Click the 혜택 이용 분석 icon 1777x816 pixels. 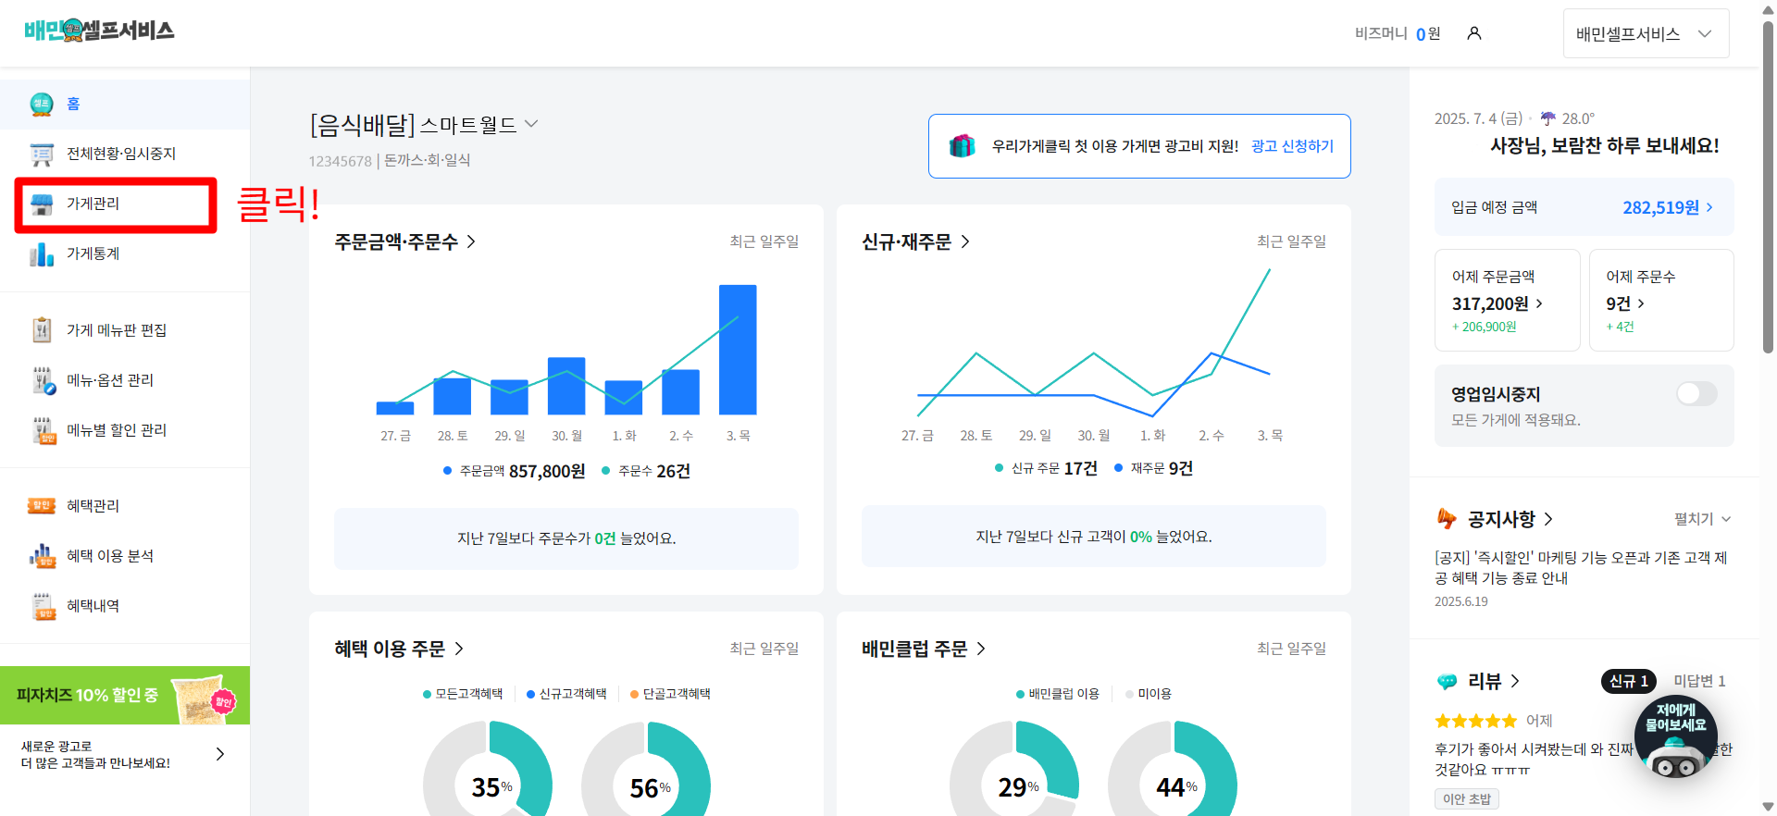[43, 556]
